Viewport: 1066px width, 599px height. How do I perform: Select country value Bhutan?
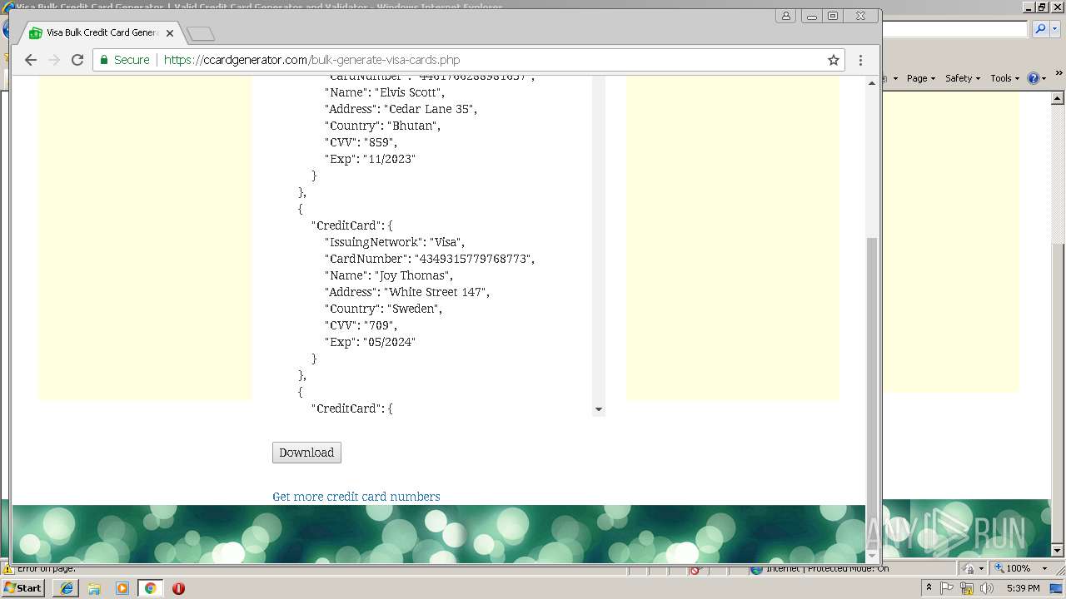pos(413,126)
